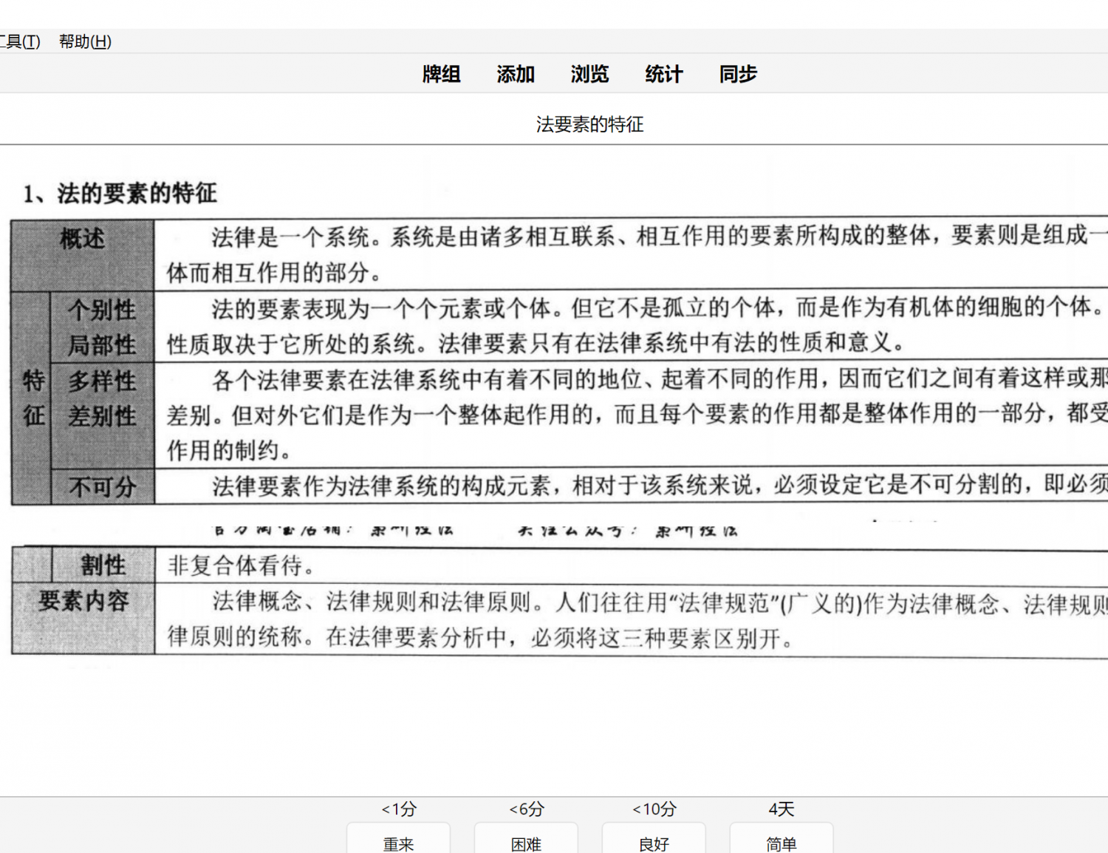Click the <1分 interval label
The height and width of the screenshot is (853, 1108).
(x=399, y=809)
